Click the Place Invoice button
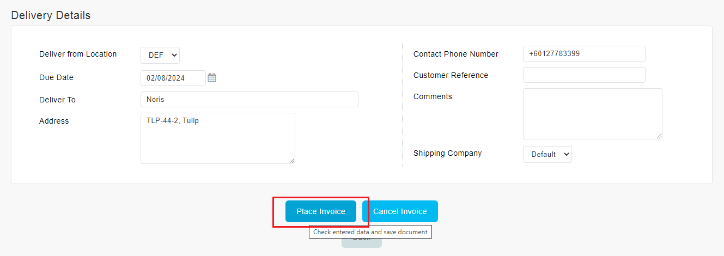The width and height of the screenshot is (724, 256). click(x=321, y=211)
